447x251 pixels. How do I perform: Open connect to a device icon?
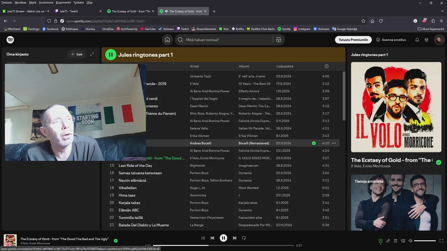pos(403,241)
